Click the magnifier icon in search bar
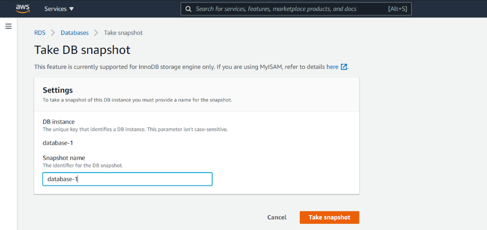 point(188,9)
